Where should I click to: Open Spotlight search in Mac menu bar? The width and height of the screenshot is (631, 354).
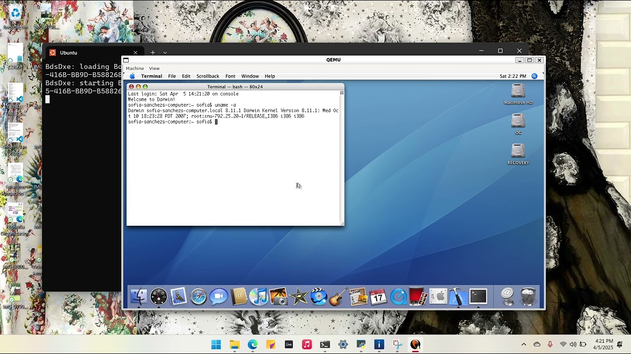(x=534, y=76)
